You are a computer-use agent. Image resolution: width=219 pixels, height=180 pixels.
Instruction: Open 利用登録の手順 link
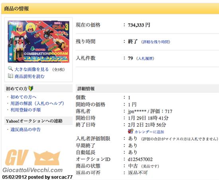[x=25, y=110]
